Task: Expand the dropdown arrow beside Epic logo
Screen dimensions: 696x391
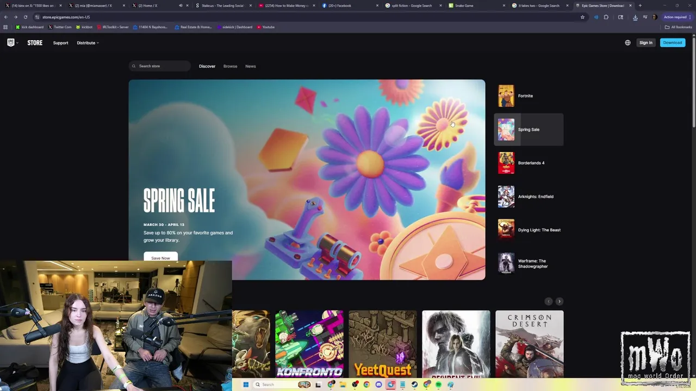Action: click(17, 43)
